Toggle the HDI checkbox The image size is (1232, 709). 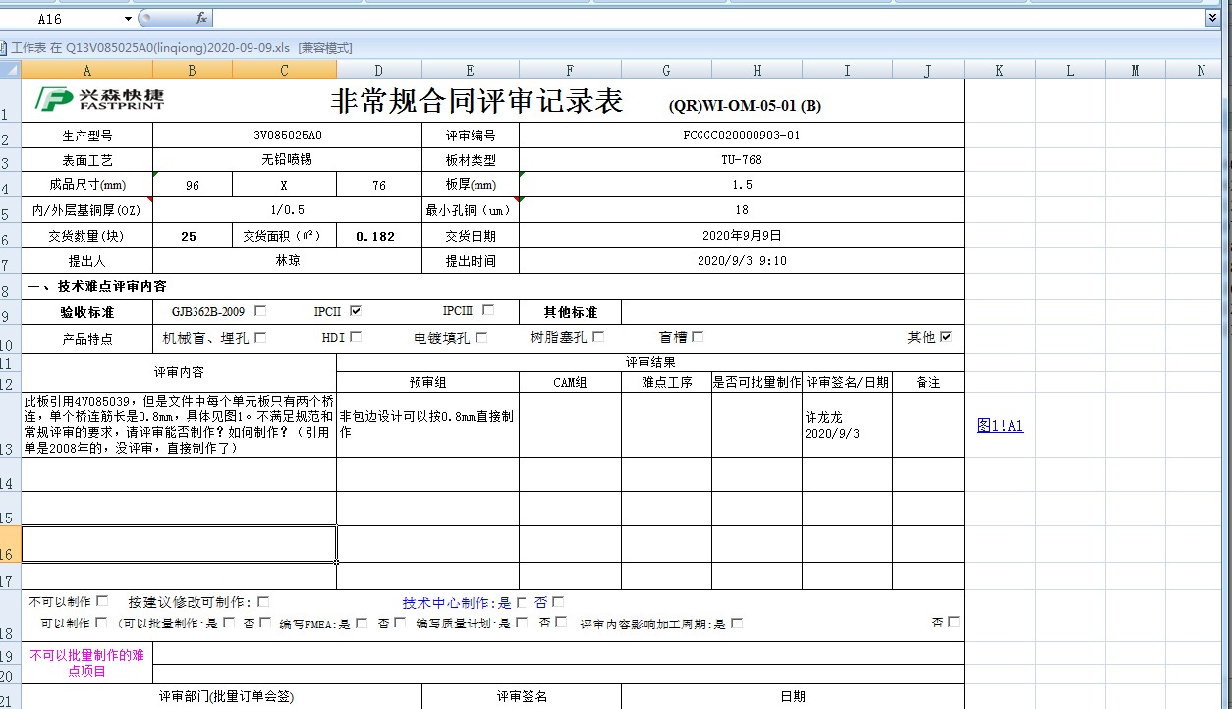pos(356,337)
